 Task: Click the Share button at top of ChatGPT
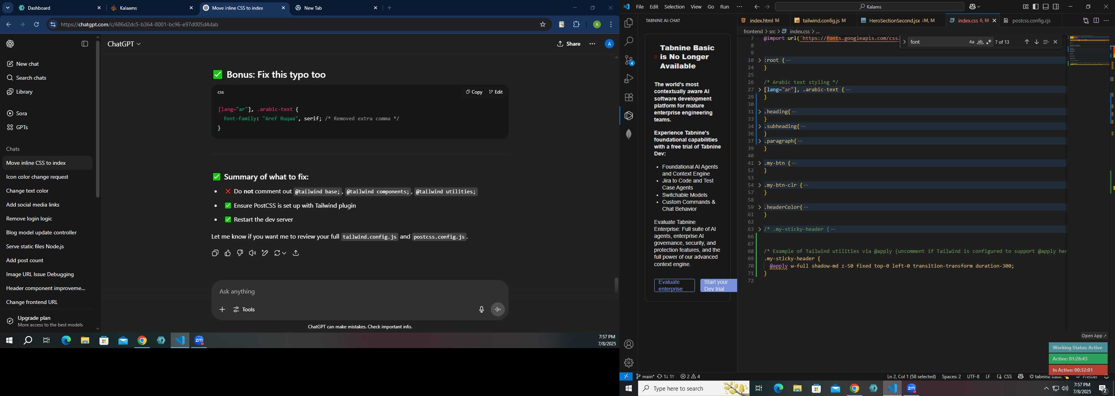pos(569,44)
